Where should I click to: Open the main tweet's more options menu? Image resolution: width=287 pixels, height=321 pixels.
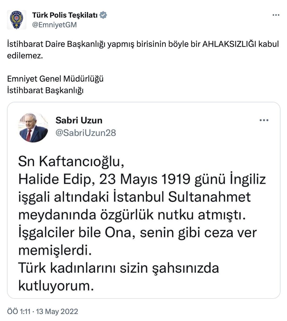pyautogui.click(x=276, y=15)
